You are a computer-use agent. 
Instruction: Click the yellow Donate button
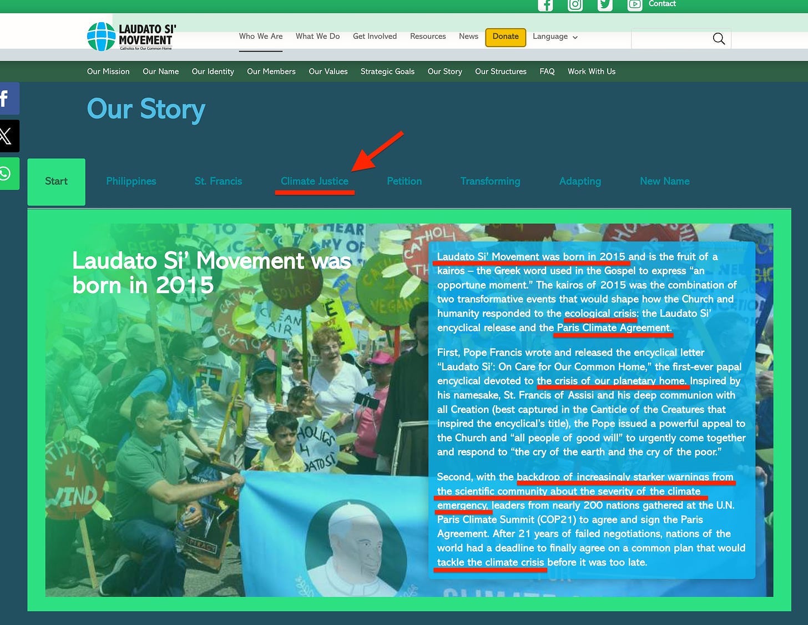point(506,37)
